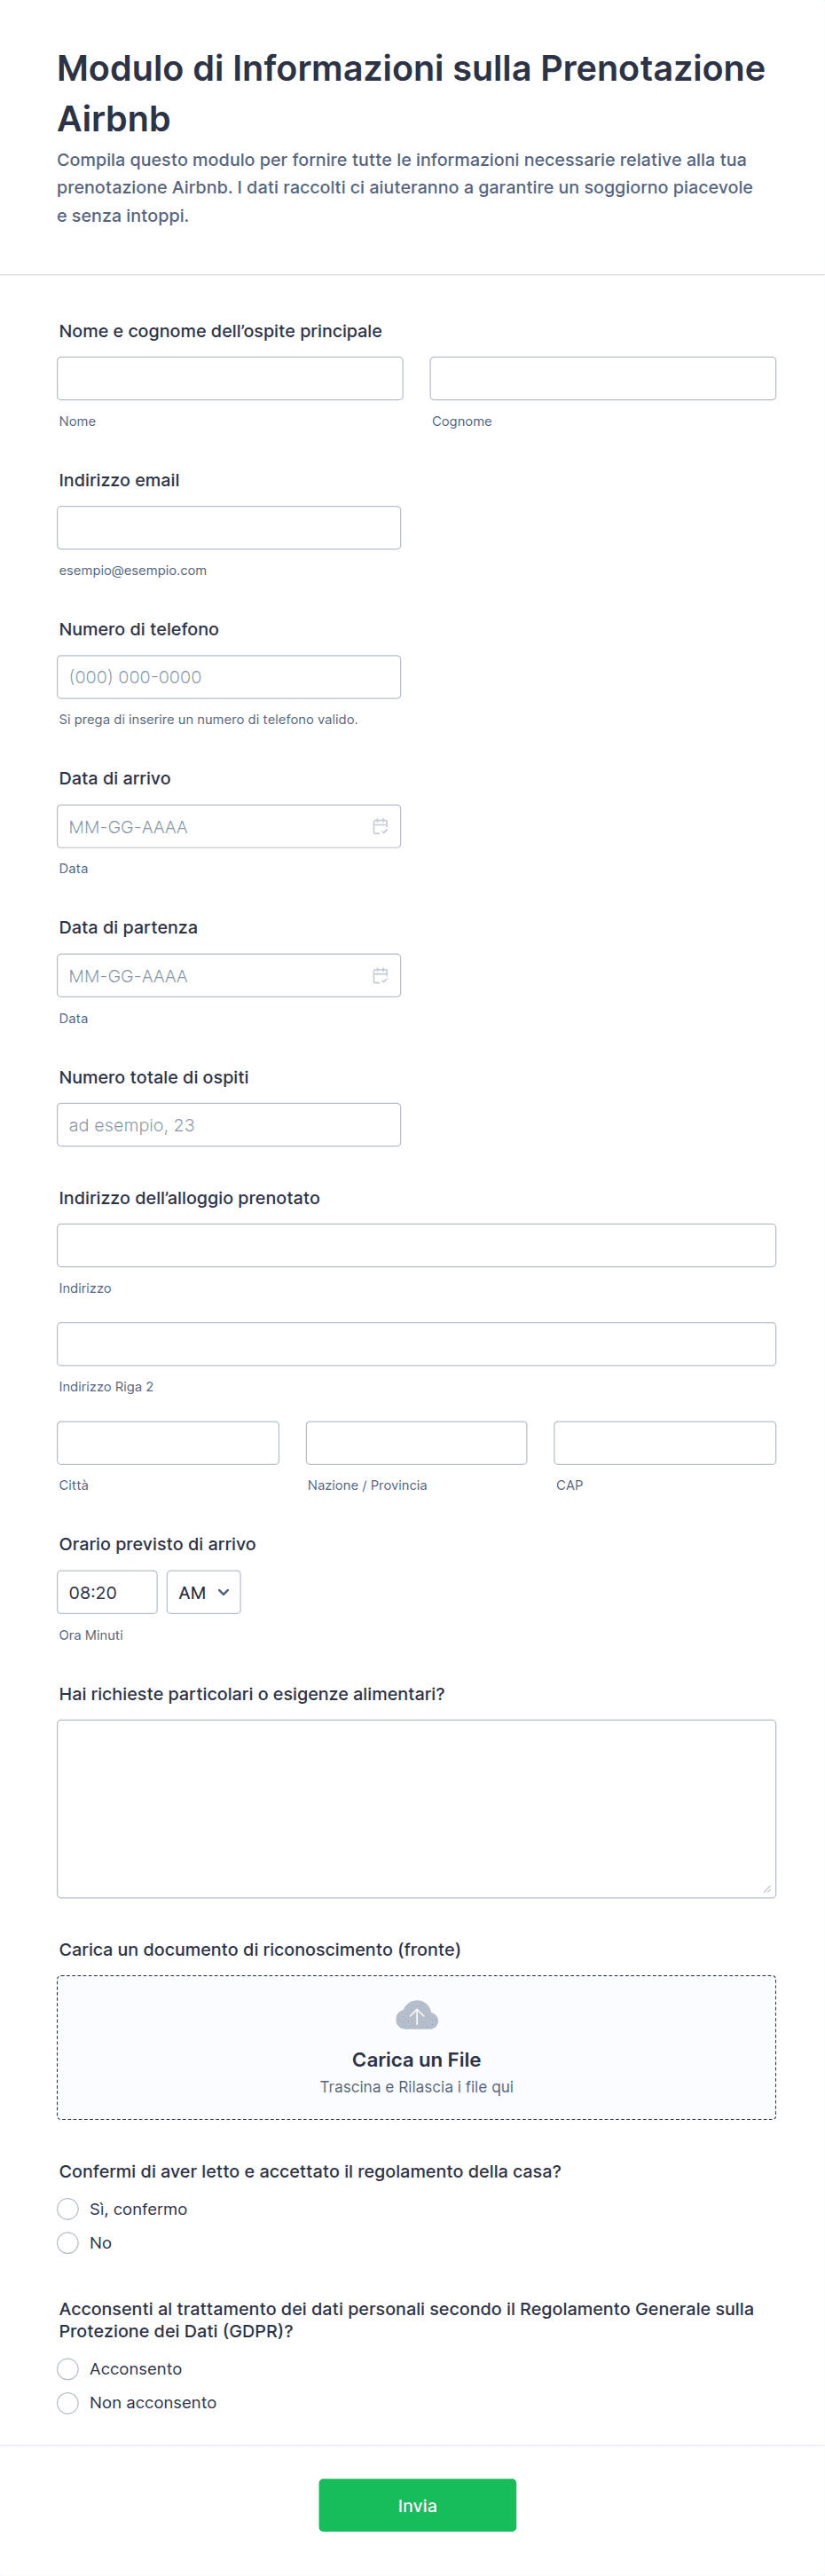Click the cloud upload icon
The width and height of the screenshot is (825, 2576).
pos(416,2014)
